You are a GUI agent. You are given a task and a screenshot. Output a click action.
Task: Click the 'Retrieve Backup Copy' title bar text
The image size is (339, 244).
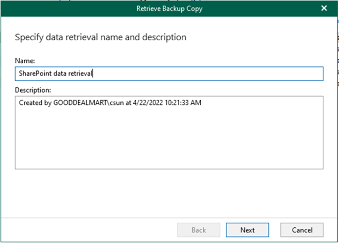pyautogui.click(x=169, y=9)
